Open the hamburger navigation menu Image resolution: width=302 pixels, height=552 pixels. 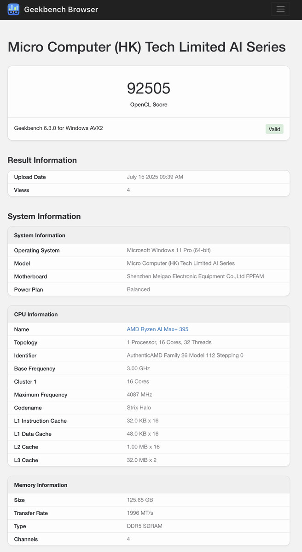coord(280,9)
